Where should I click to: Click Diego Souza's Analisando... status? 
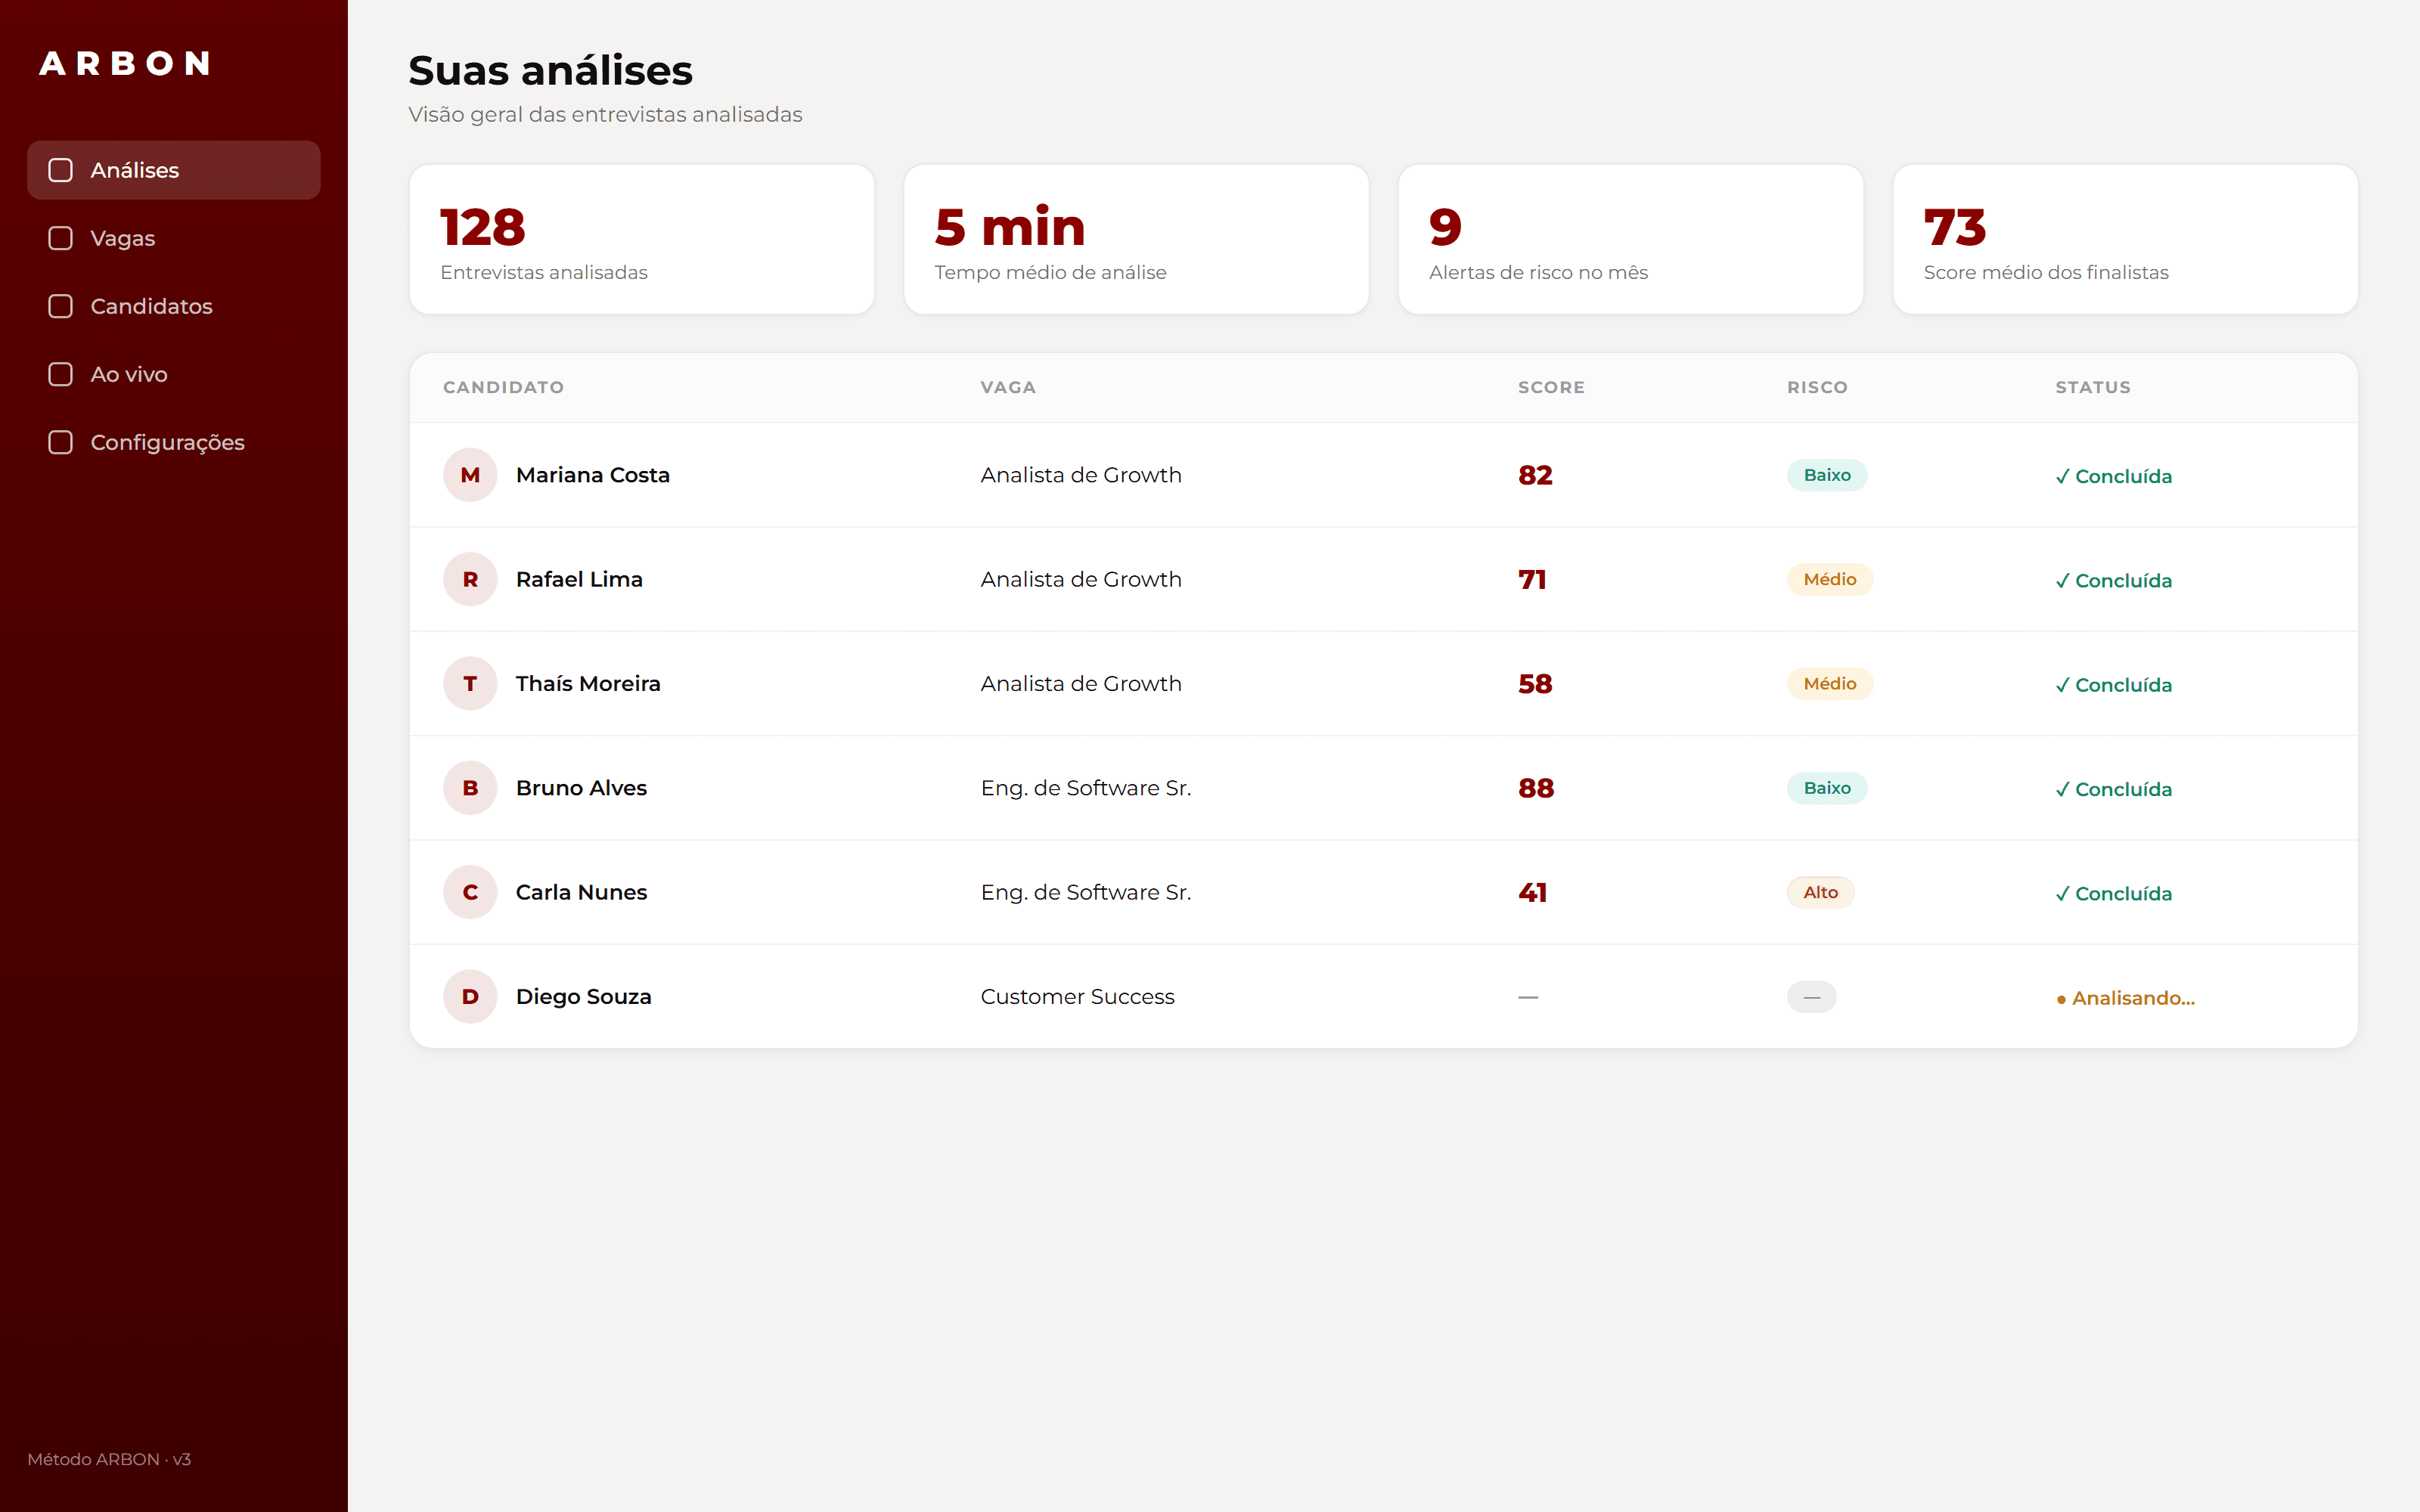tap(2126, 998)
